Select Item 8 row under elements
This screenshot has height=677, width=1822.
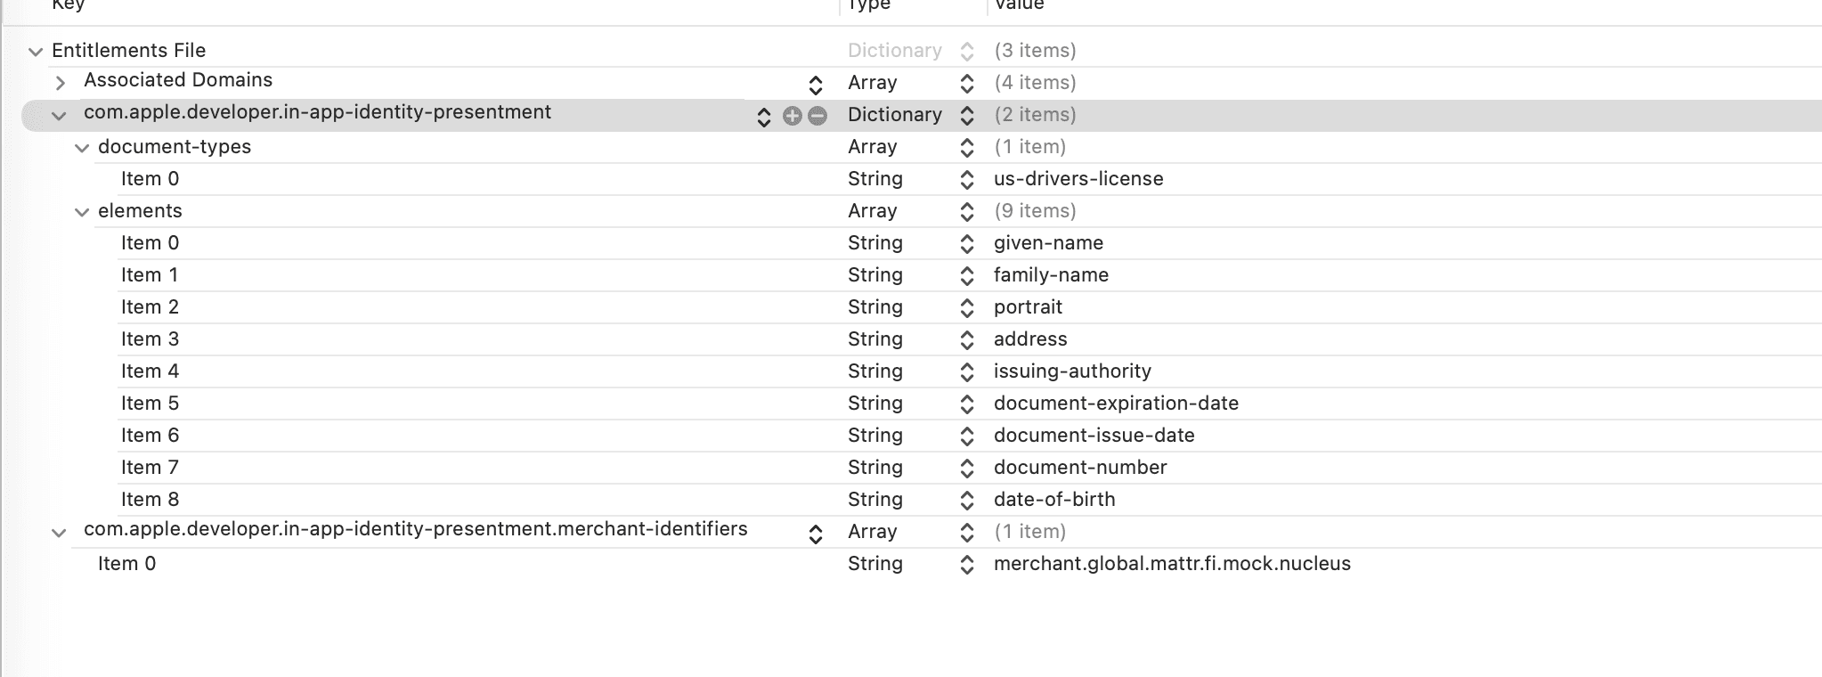pyautogui.click(x=150, y=500)
